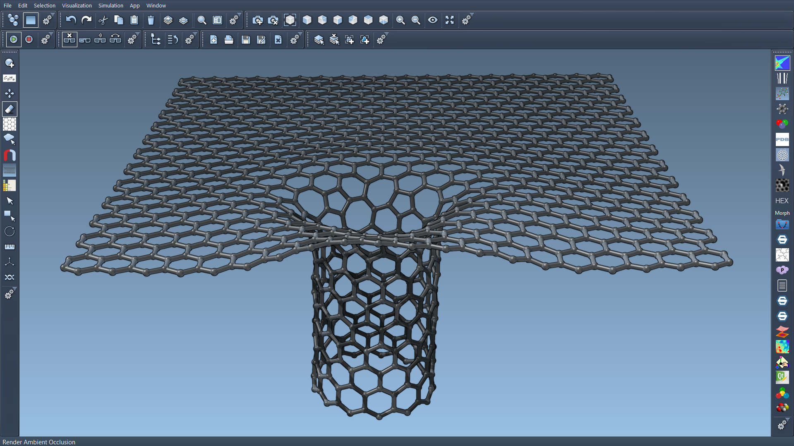Toggle the crossed-out glasses view mode
Image resolution: width=794 pixels, height=446 pixels.
[x=70, y=39]
